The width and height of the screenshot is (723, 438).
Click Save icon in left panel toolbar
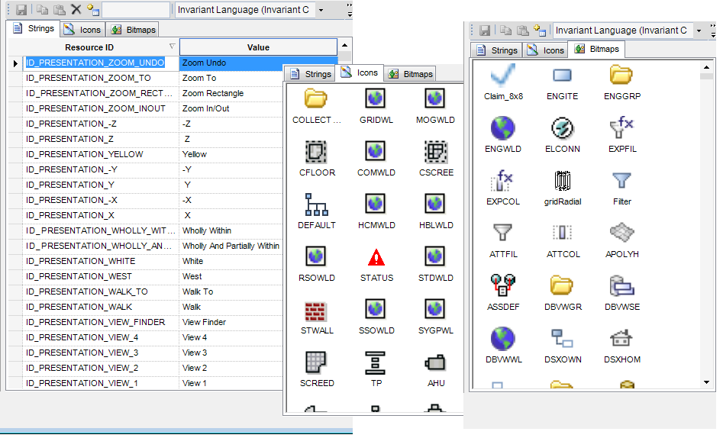pyautogui.click(x=21, y=9)
